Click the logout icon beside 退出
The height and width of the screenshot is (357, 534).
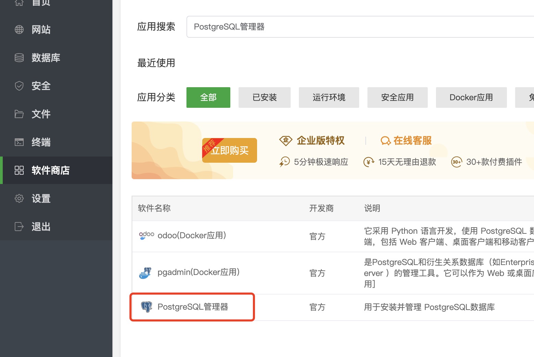[x=19, y=227]
